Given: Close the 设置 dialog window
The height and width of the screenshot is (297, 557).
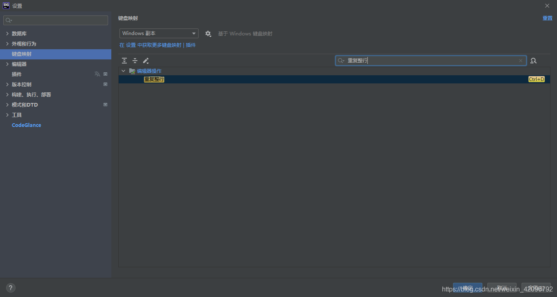Looking at the screenshot, I should pos(547,6).
